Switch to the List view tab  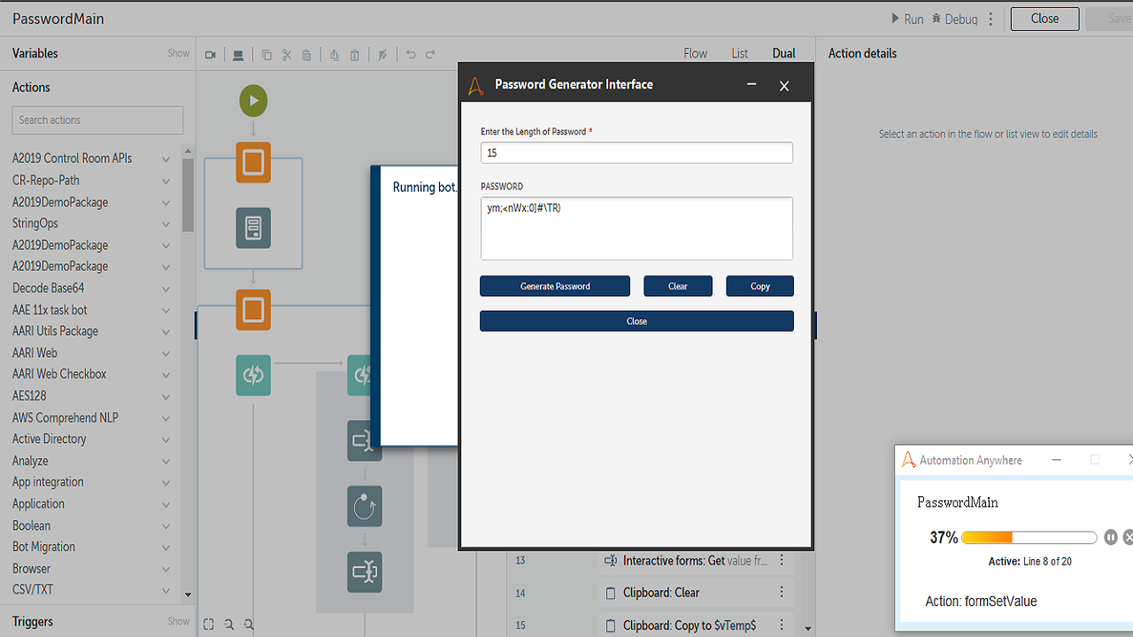point(740,53)
